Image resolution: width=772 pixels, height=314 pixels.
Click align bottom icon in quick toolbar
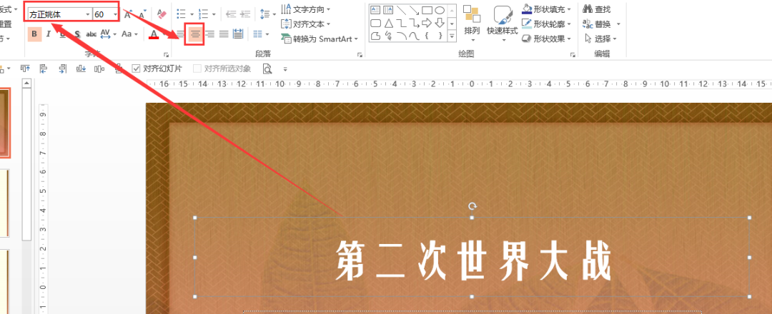click(x=81, y=69)
